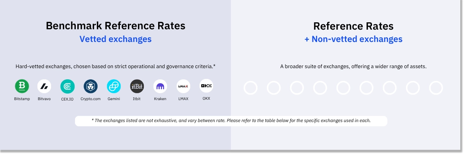This screenshot has width=464, height=154.
Task: Click the blue + Non-vetted exchanges subtitle
Action: tap(353, 39)
